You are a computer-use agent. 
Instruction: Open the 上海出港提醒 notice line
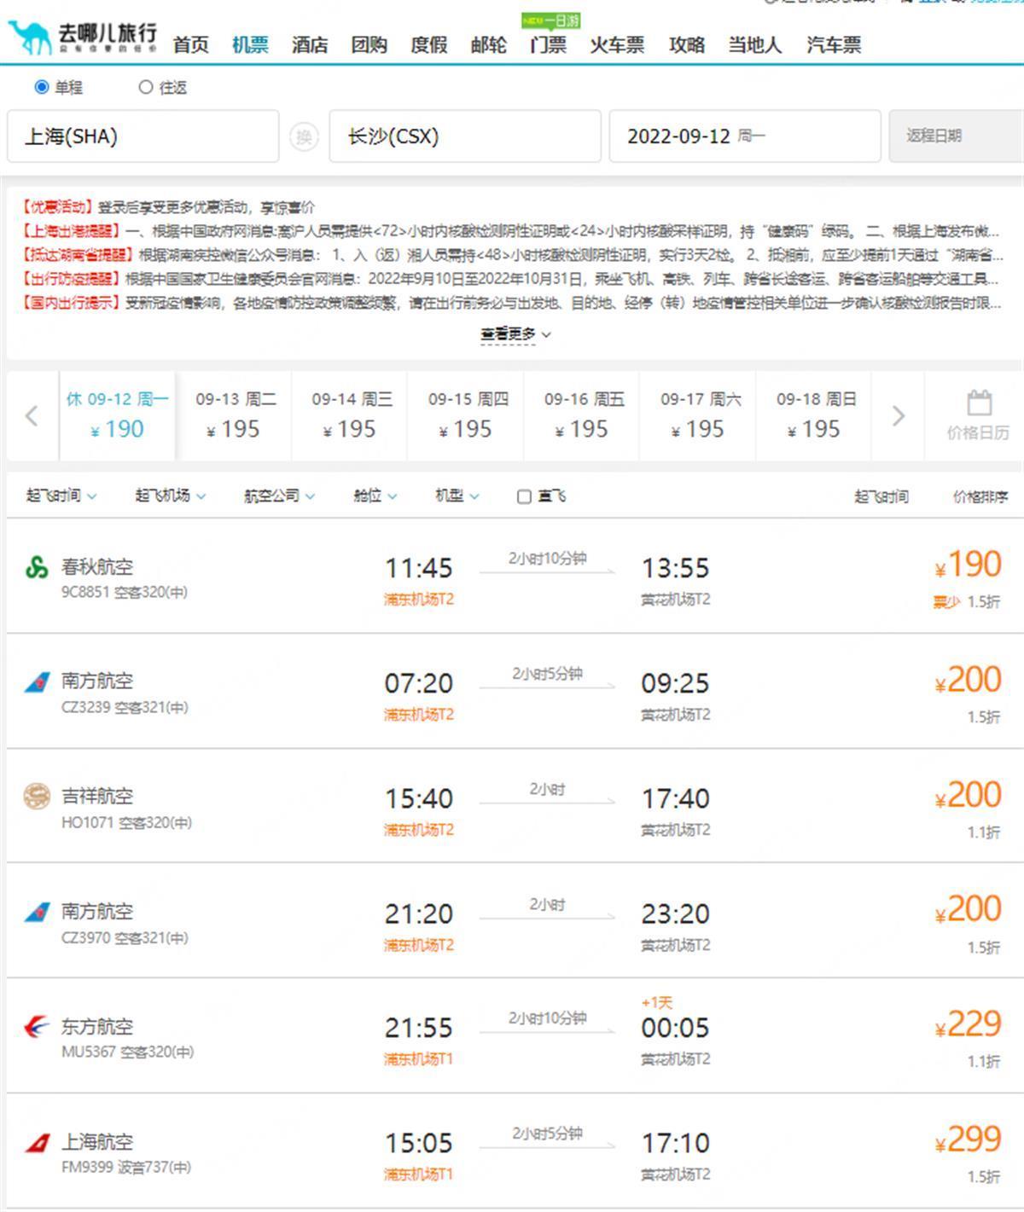[510, 231]
